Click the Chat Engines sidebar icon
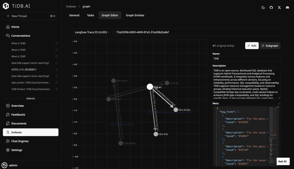The image size is (294, 169). 8,141
